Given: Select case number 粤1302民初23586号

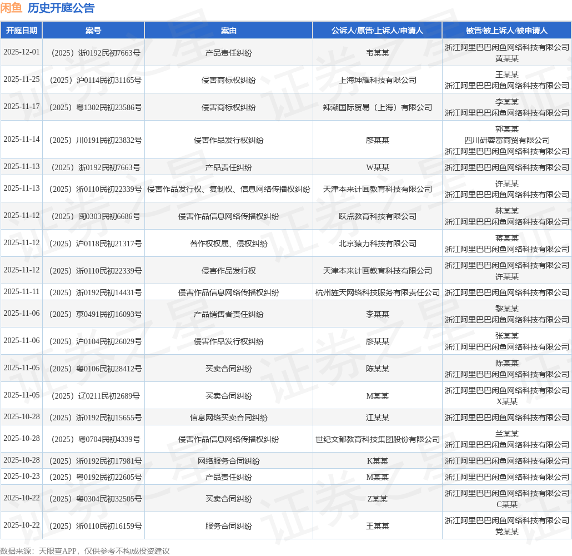Looking at the screenshot, I should [96, 107].
